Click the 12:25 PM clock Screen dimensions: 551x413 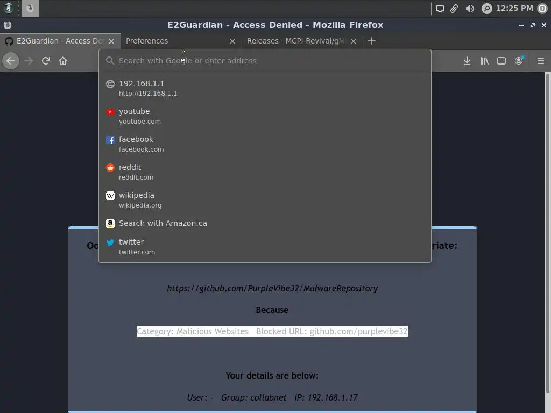(x=514, y=8)
